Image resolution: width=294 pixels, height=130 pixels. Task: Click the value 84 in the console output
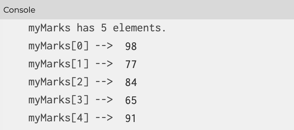(131, 82)
